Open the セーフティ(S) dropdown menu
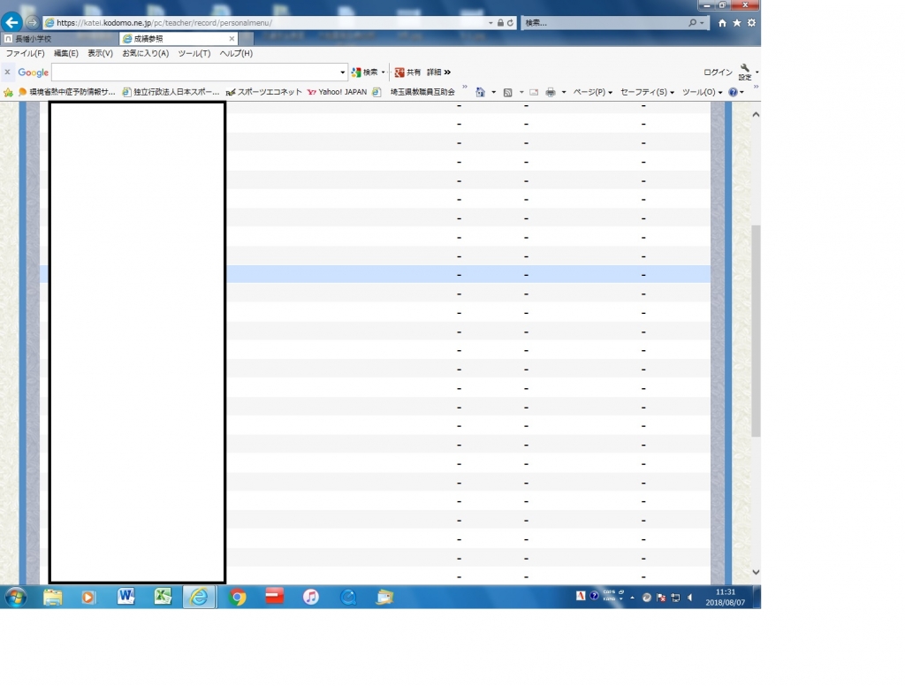This screenshot has width=905, height=686. pyautogui.click(x=647, y=92)
